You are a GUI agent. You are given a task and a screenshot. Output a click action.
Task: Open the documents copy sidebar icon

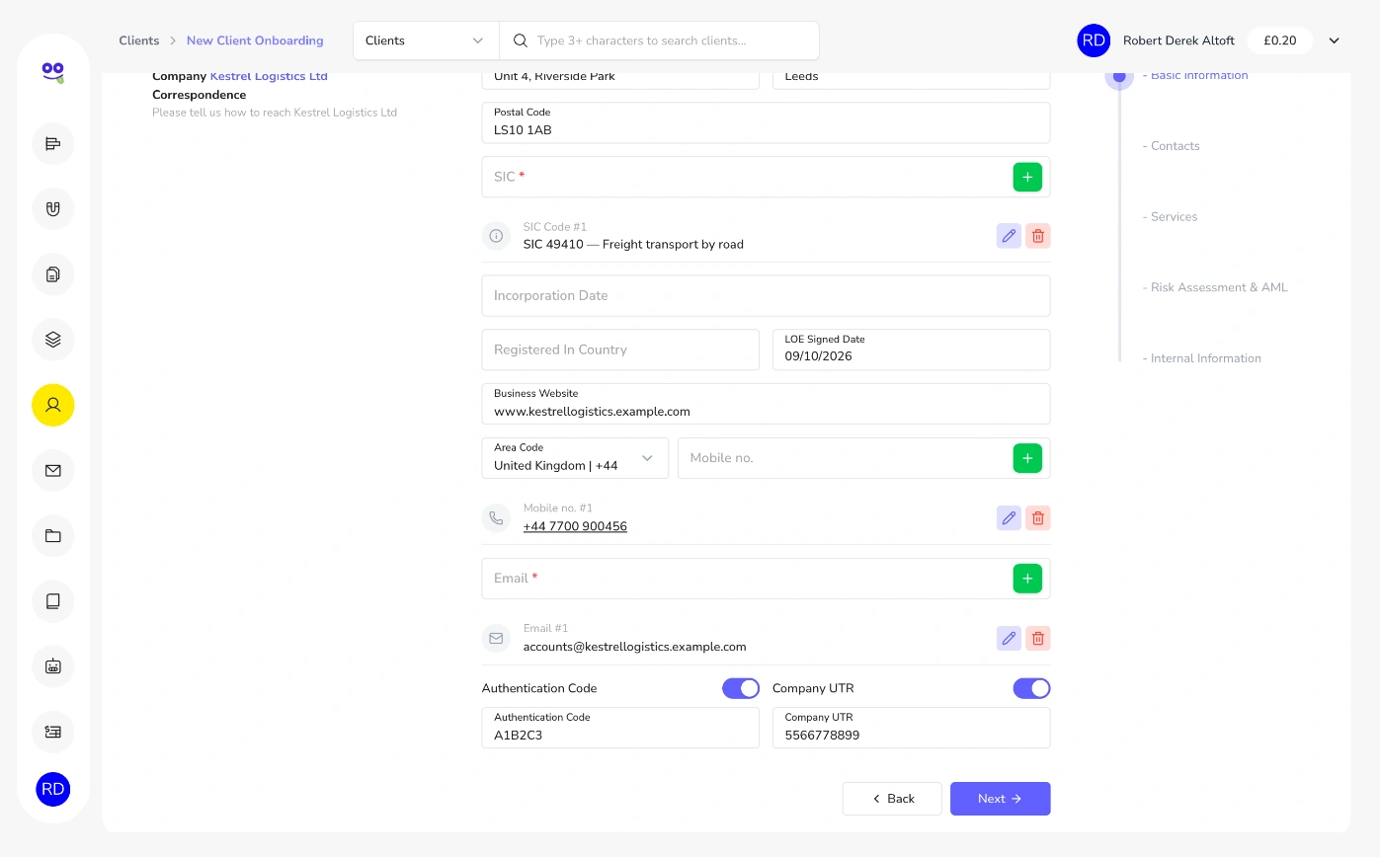[53, 274]
